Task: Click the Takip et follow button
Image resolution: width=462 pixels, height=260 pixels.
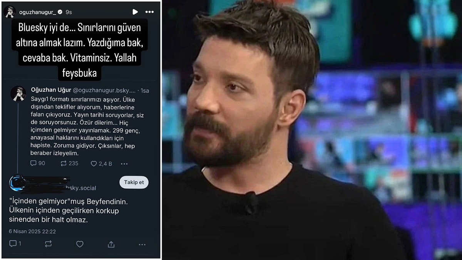Action: 134,182
